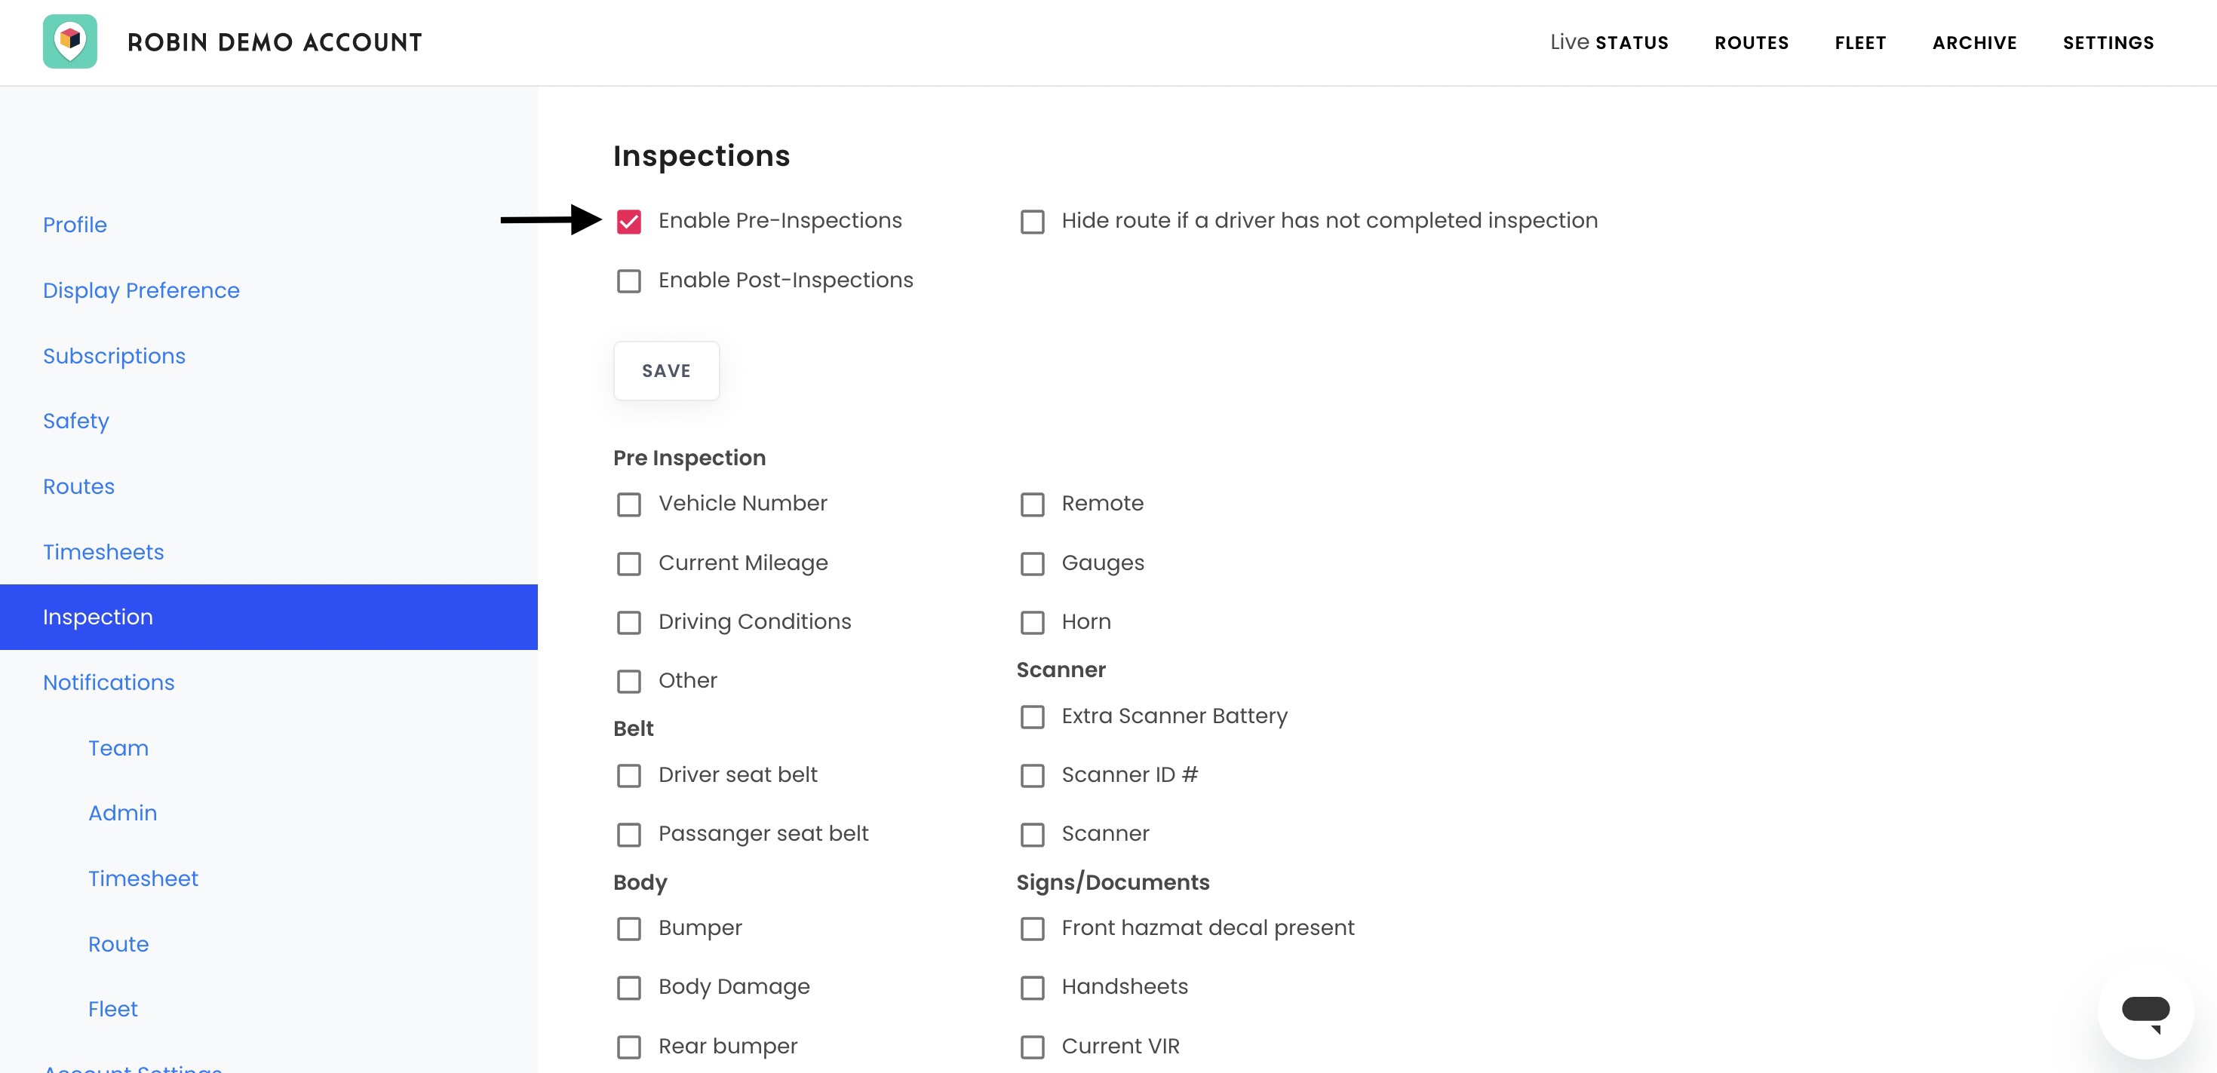Open the Archive top menu
The width and height of the screenshot is (2217, 1073).
pos(1974,42)
